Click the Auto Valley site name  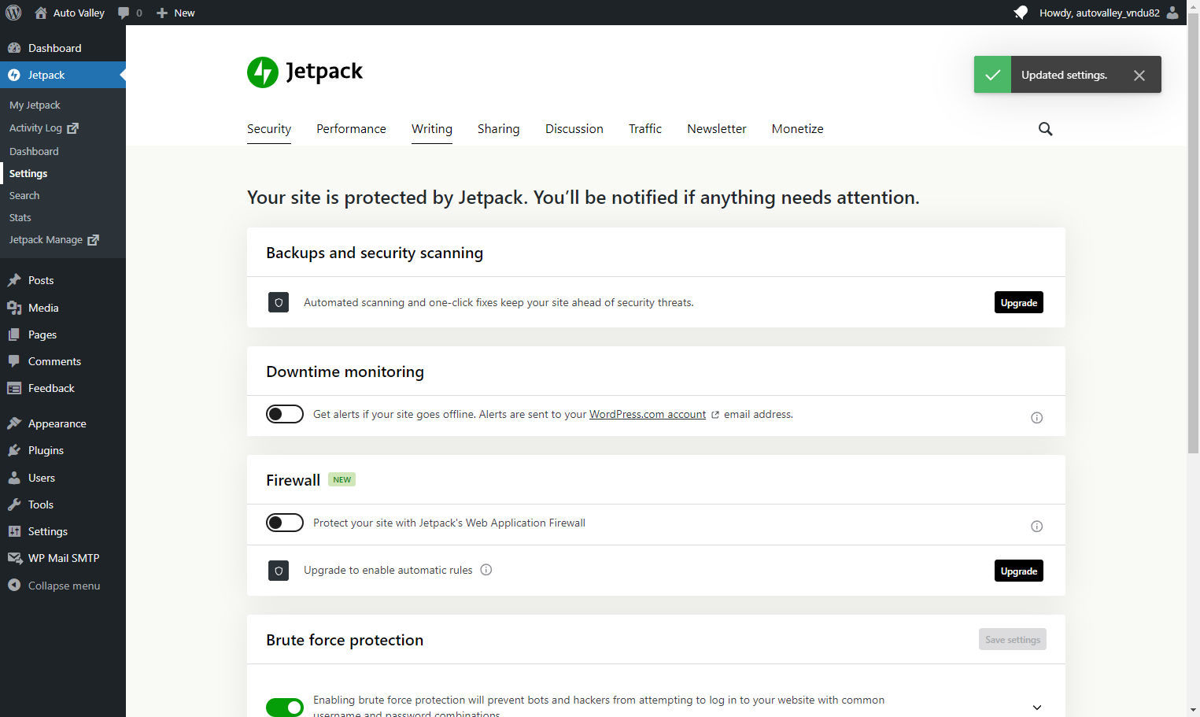[70, 13]
